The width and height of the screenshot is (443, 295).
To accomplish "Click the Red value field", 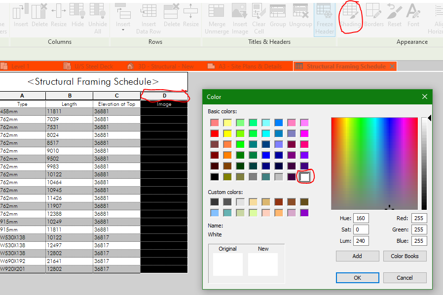I will (x=419, y=218).
